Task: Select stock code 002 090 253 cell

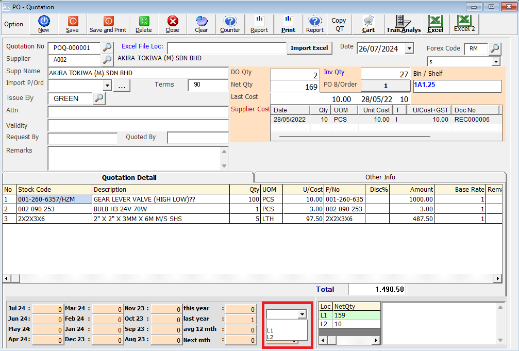Action: click(54, 209)
